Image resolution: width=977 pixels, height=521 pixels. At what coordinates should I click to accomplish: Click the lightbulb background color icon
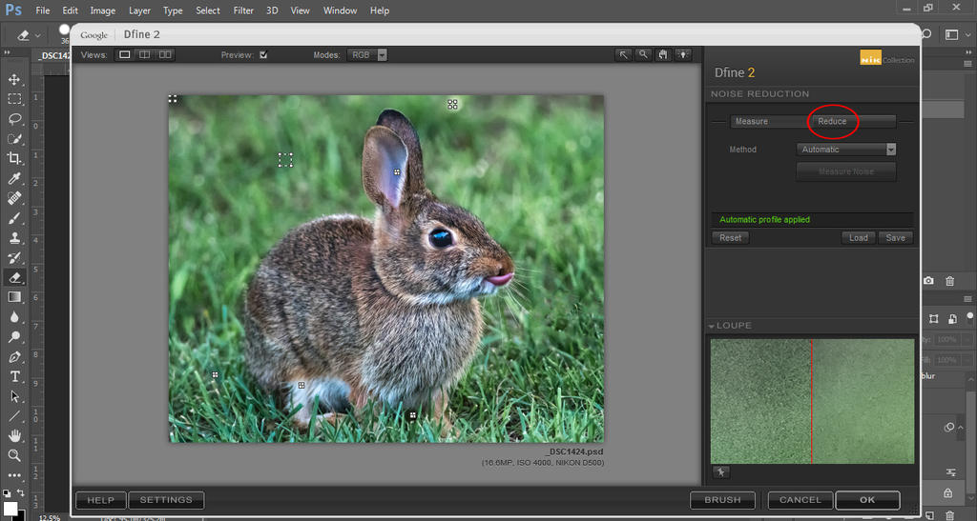[683, 55]
